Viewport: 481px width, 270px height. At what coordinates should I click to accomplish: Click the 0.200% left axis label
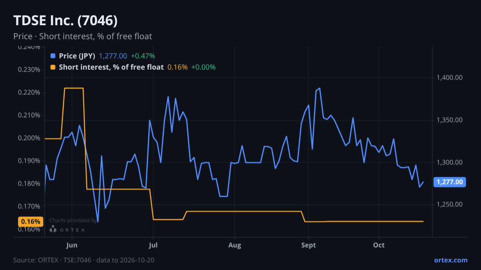(29, 138)
